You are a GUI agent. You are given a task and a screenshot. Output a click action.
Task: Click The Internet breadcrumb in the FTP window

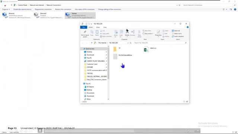coord(102,43)
